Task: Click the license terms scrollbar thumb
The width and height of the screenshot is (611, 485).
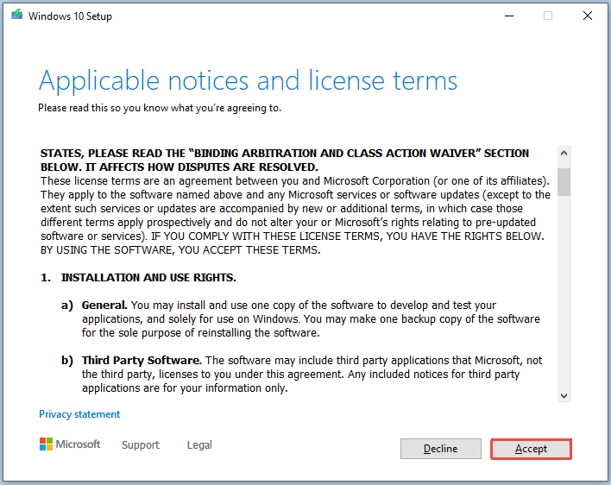Action: (x=564, y=182)
